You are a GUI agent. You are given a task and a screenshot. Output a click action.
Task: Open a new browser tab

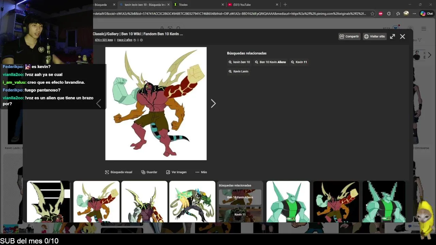(x=285, y=5)
